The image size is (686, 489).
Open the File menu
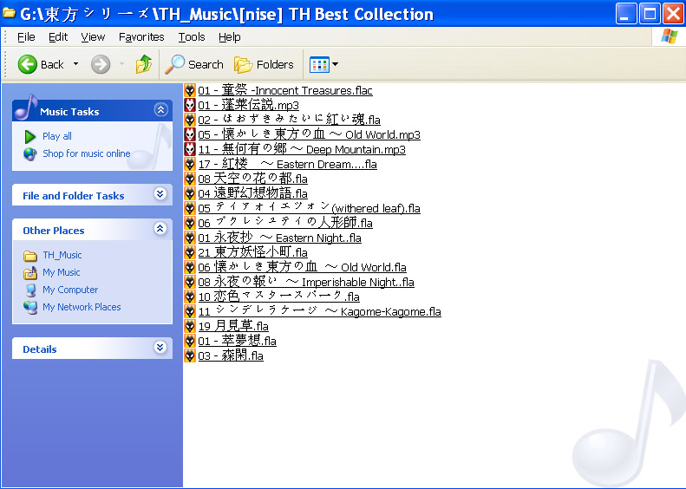[x=26, y=37]
